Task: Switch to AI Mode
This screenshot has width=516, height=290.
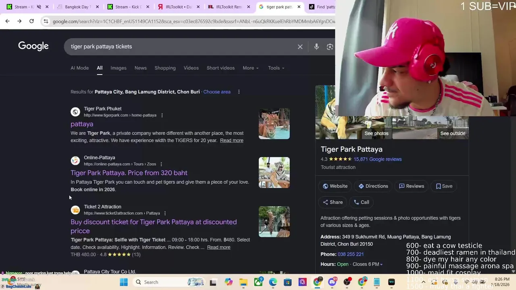Action: click(x=80, y=68)
